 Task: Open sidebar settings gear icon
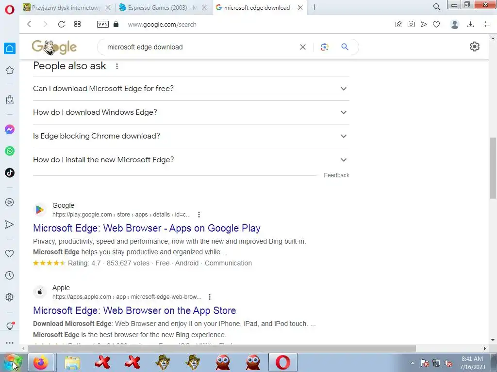tap(10, 297)
